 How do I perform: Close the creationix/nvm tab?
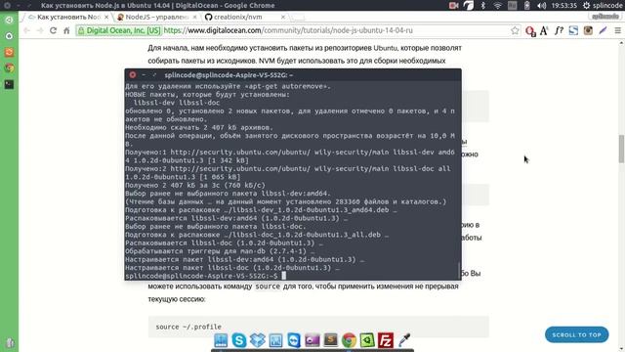282,18
